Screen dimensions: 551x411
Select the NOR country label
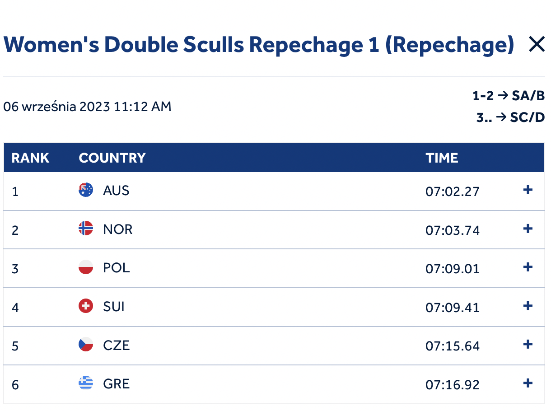click(x=118, y=229)
